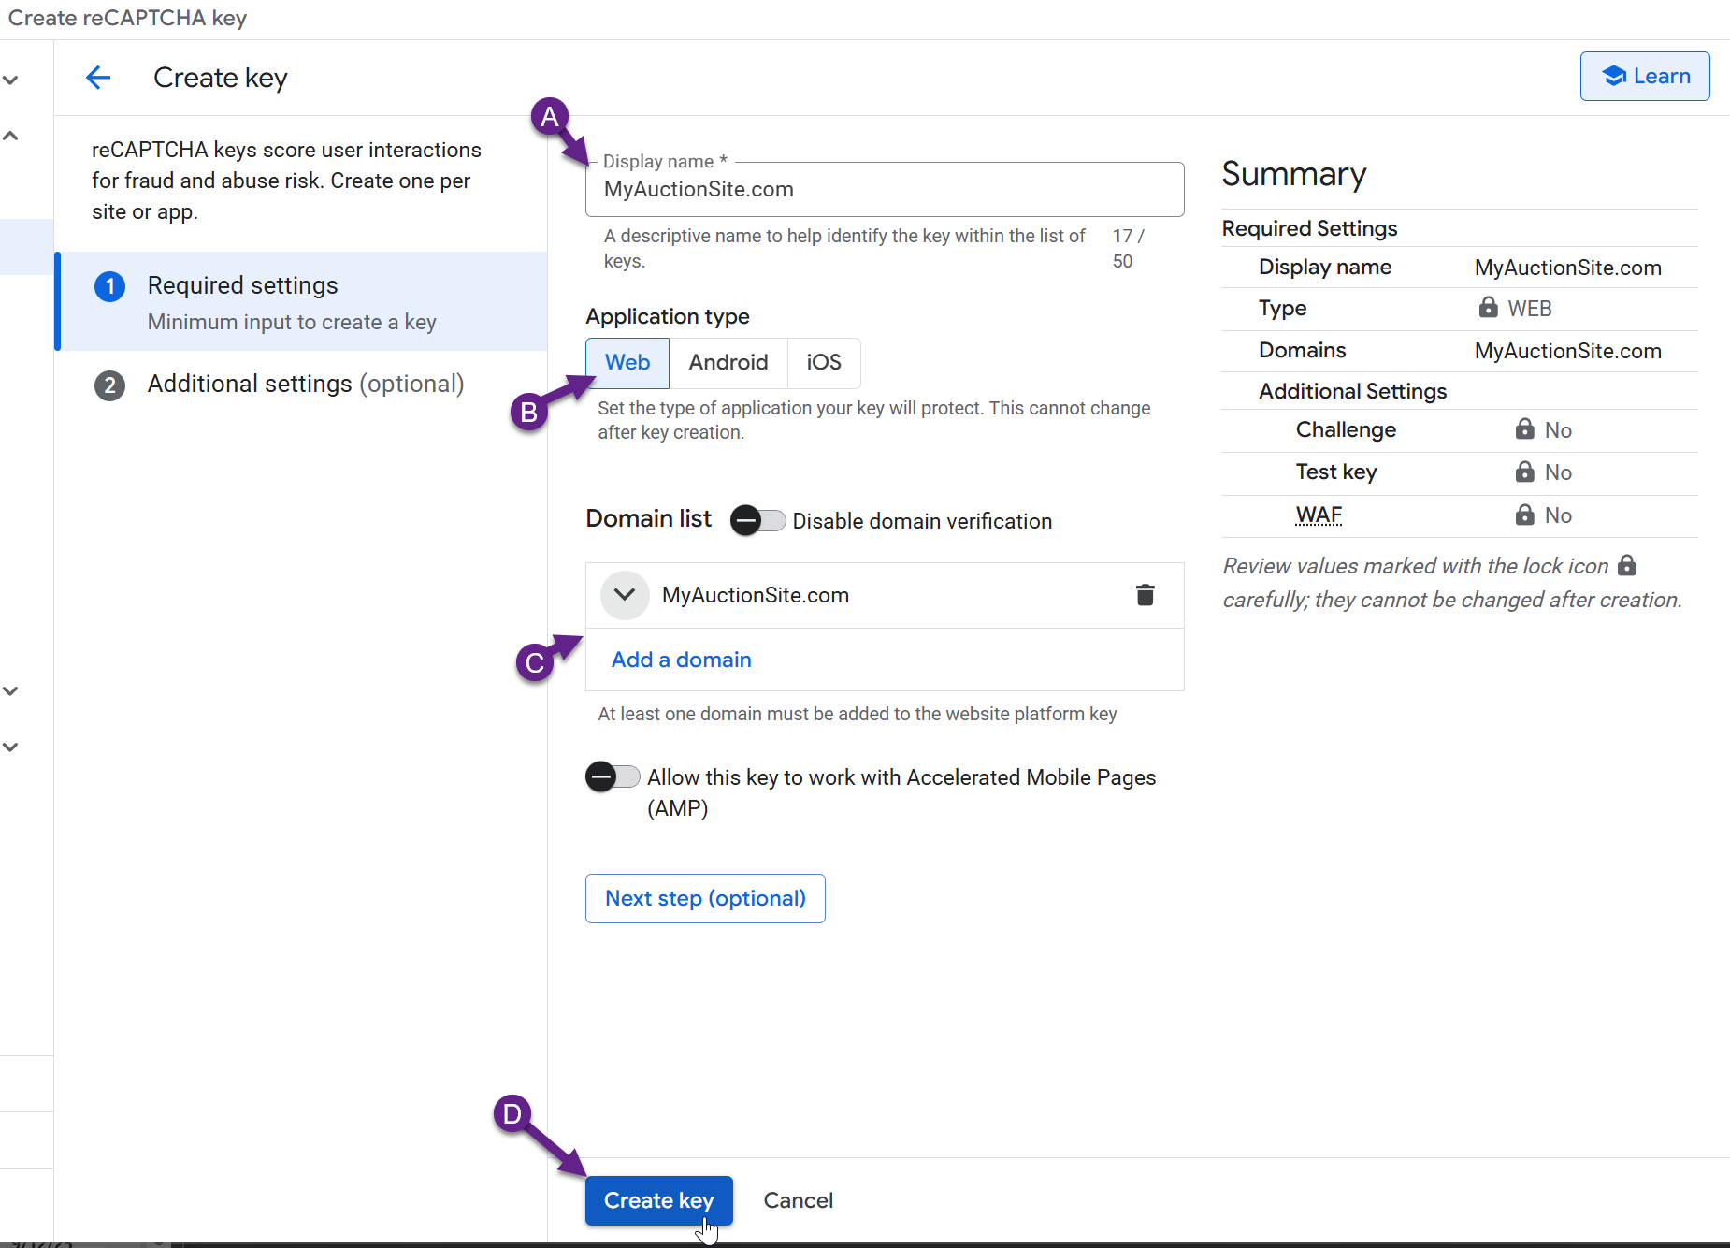1730x1248 pixels.
Task: Collapse the upward chevron in the left rail
Action: tap(10, 136)
